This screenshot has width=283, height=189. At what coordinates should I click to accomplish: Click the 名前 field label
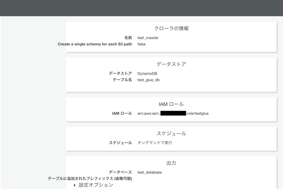pos(129,38)
